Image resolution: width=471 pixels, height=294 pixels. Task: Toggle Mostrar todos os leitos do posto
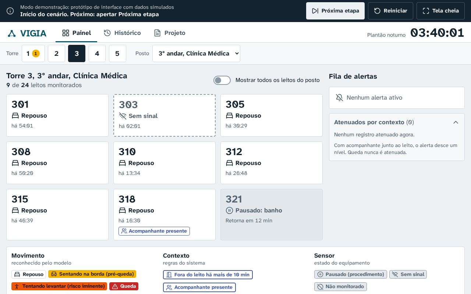tap(222, 80)
